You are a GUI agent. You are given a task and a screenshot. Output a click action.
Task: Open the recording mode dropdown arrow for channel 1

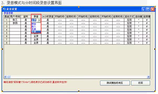coord(39,20)
